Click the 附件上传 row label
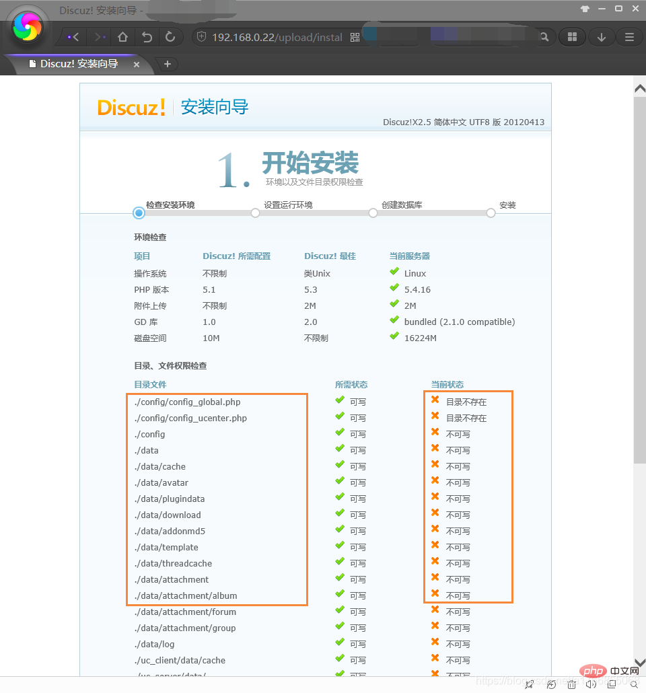The image size is (646, 693). point(150,306)
